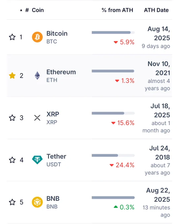This screenshot has height=224, width=179.
Task: Sort by rank using the # arrow
Action: point(24,10)
